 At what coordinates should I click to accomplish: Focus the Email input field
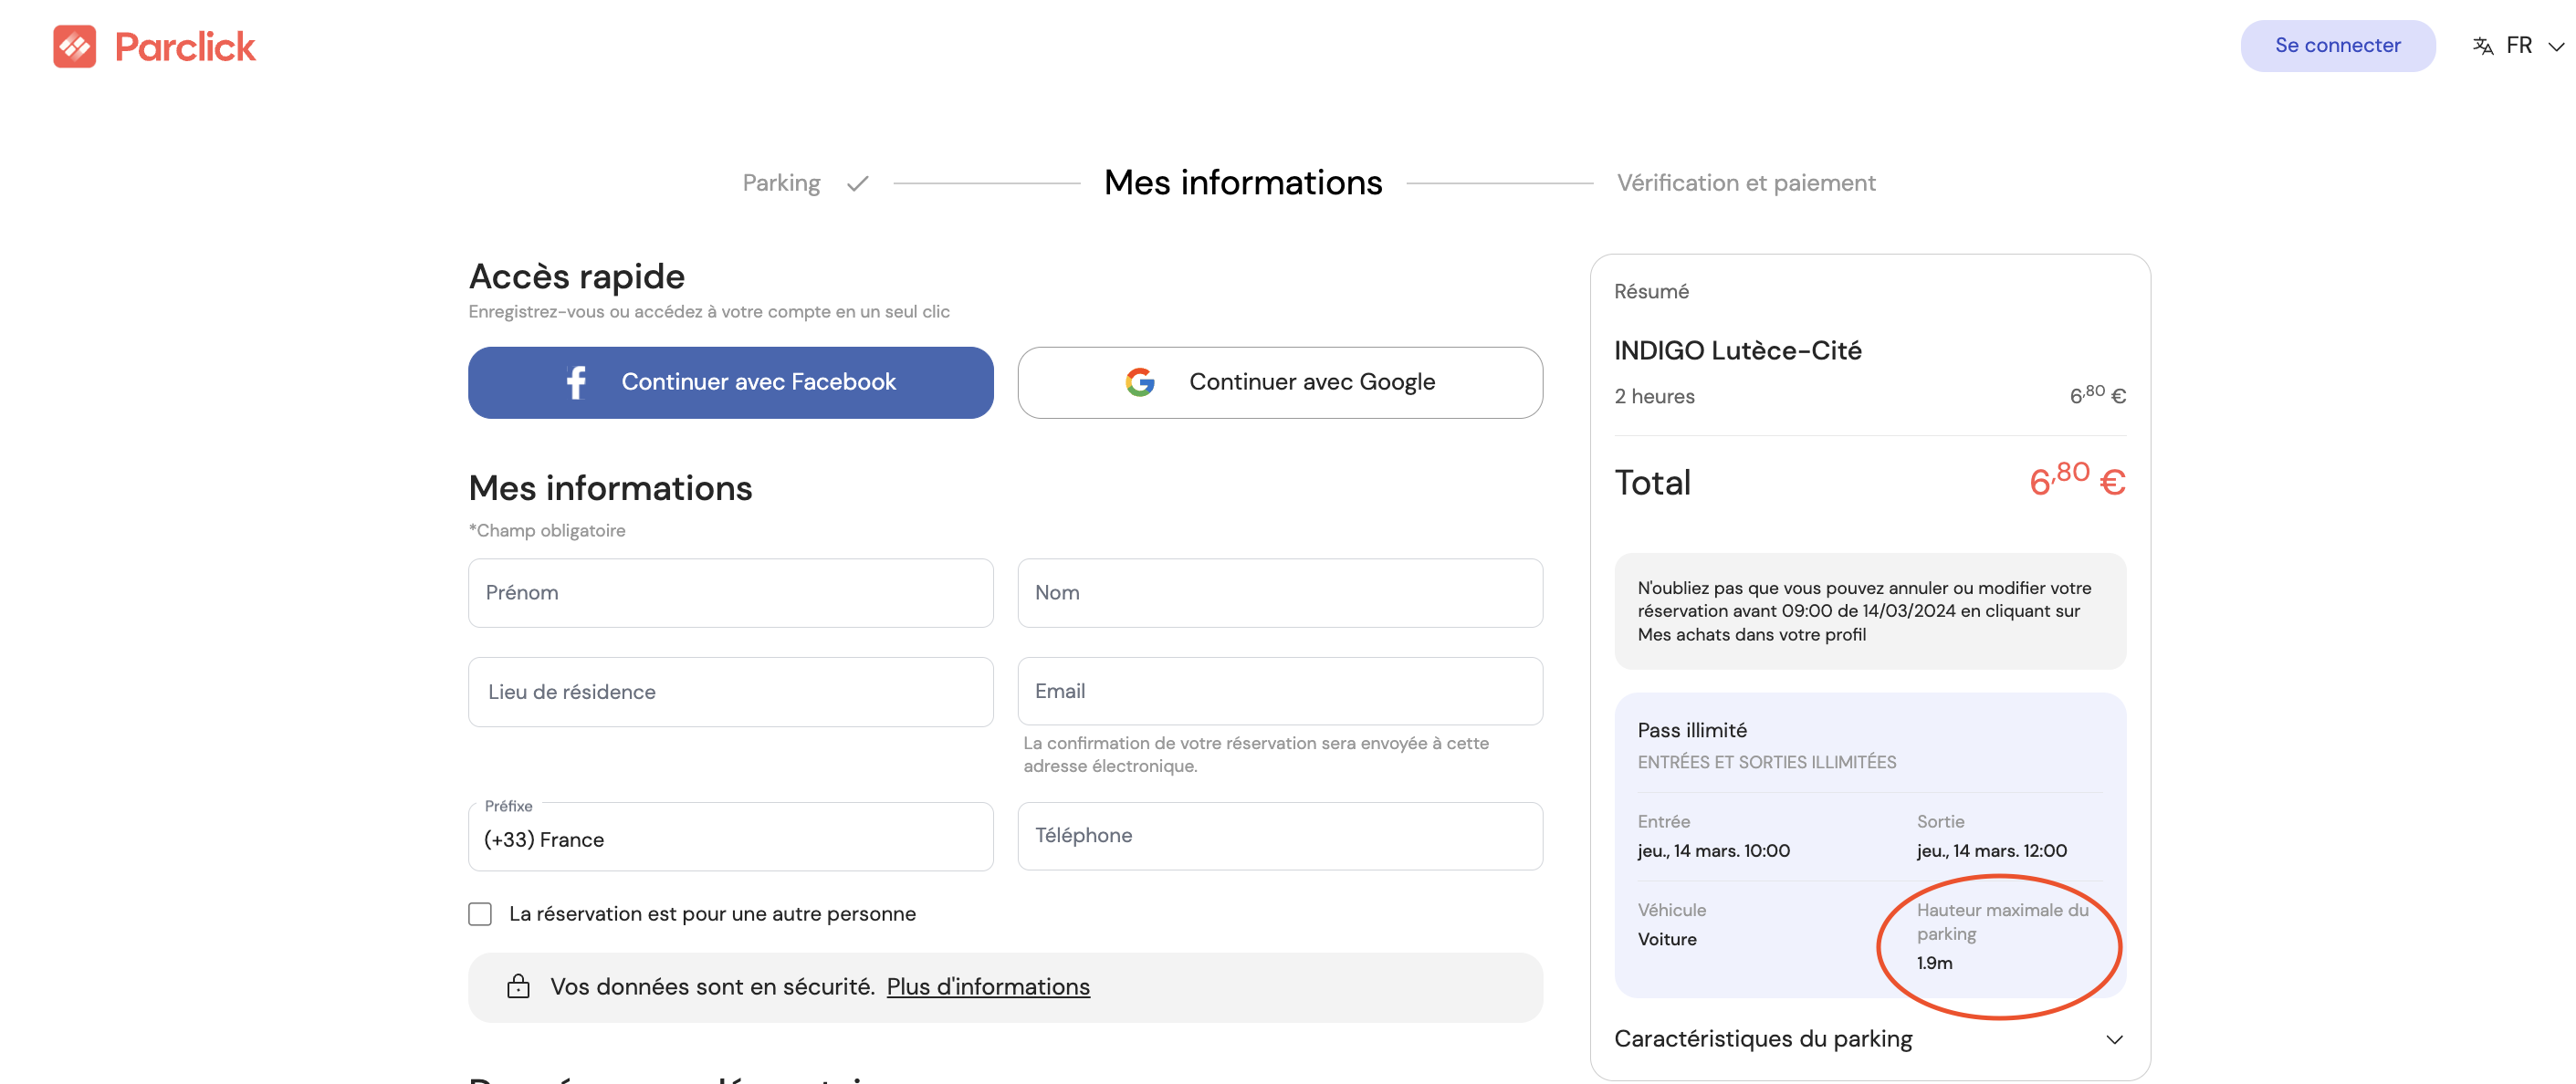pyautogui.click(x=1279, y=691)
